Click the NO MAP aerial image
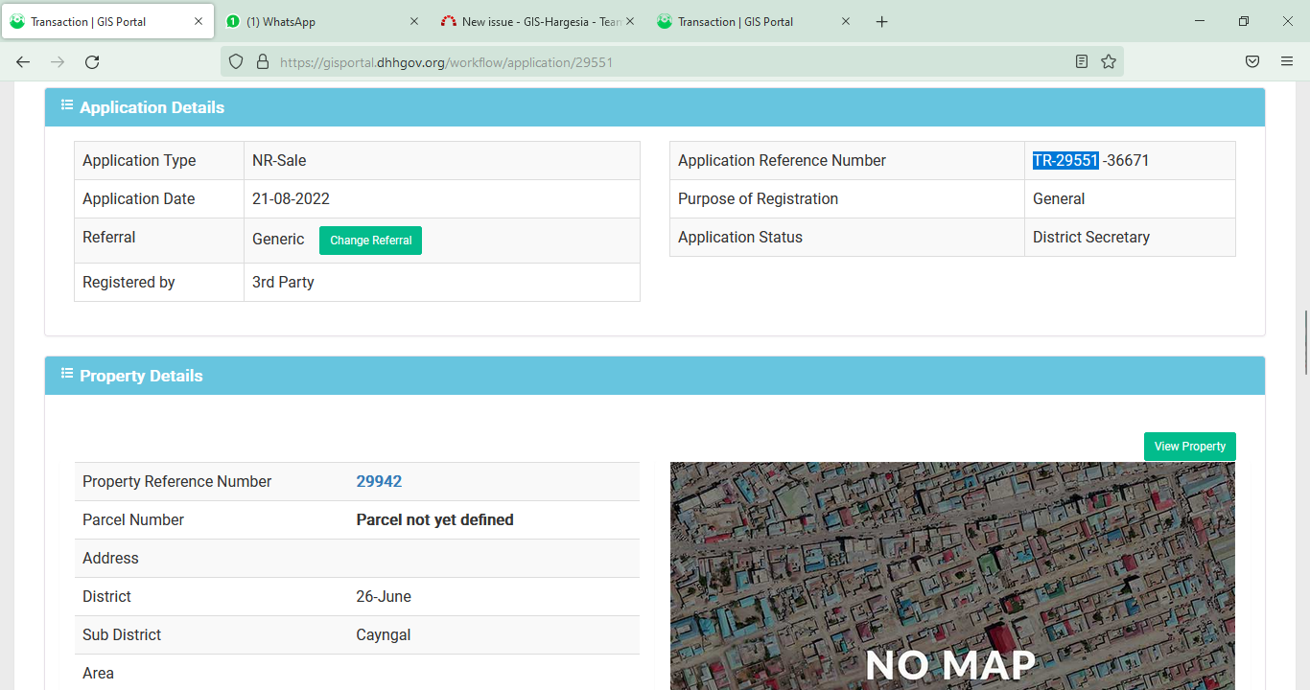The width and height of the screenshot is (1310, 690). (x=952, y=576)
